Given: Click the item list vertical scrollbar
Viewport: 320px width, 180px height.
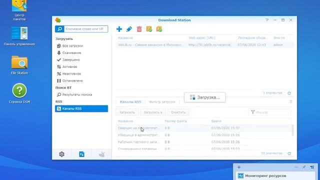Looking at the screenshot, I should point(292,130).
